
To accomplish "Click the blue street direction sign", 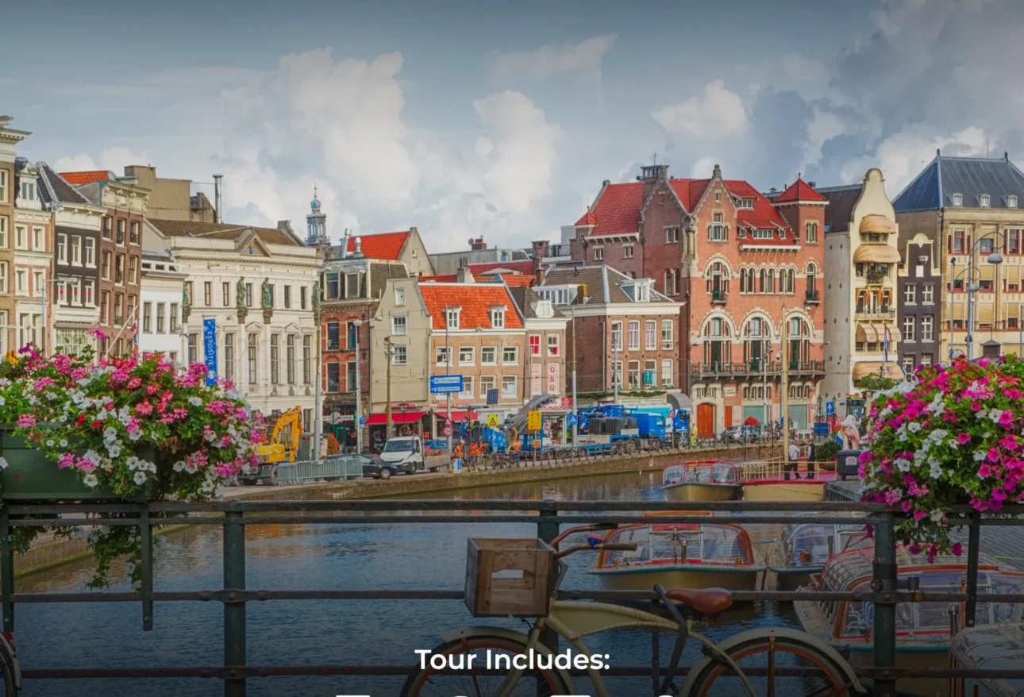I will pyautogui.click(x=446, y=383).
